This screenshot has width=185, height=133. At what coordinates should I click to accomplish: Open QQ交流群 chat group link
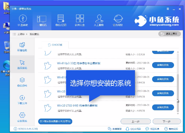[133, 129]
